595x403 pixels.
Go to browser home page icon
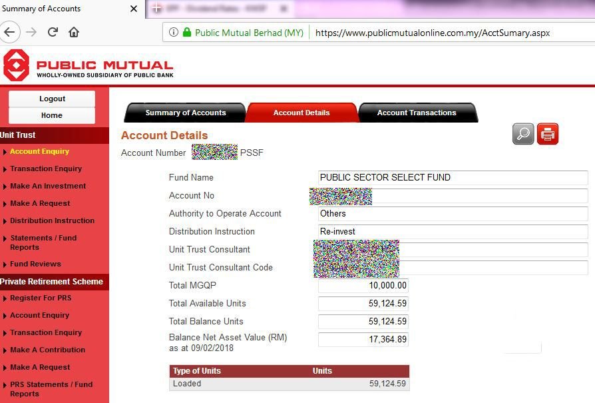pos(74,32)
